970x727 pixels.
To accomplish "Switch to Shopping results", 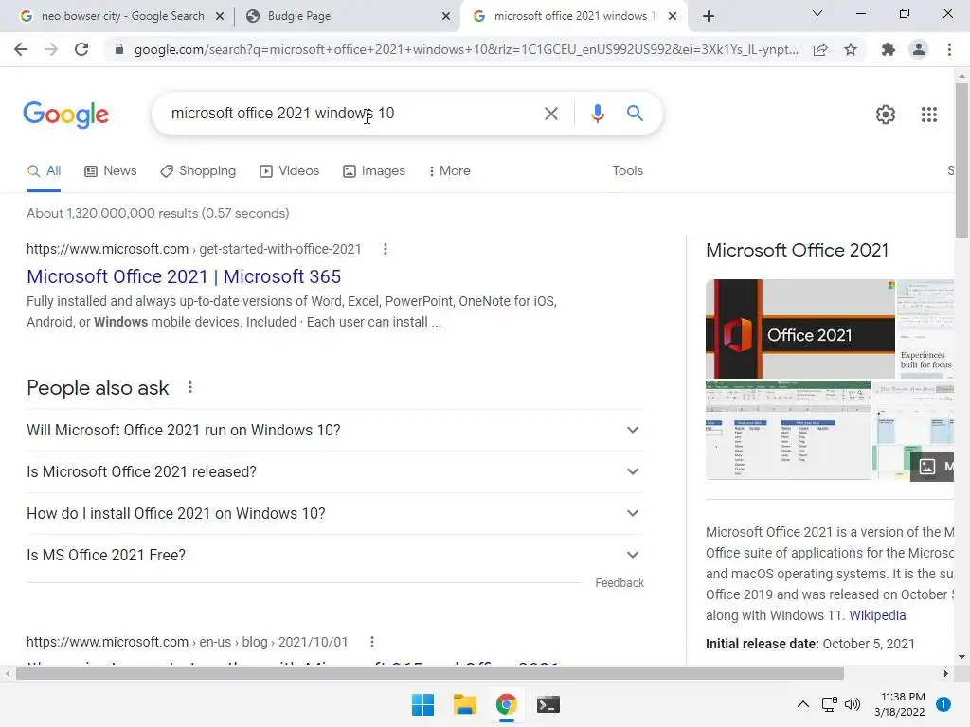I will pyautogui.click(x=198, y=170).
